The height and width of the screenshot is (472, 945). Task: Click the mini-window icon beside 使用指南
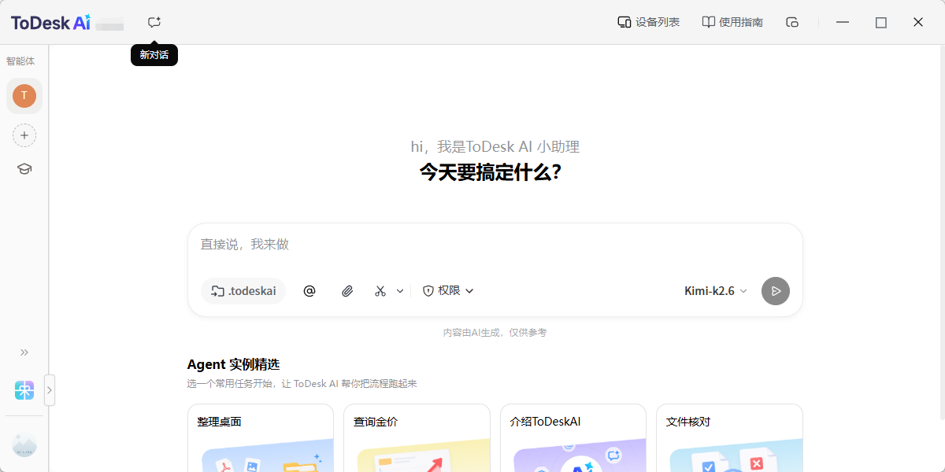click(x=792, y=22)
